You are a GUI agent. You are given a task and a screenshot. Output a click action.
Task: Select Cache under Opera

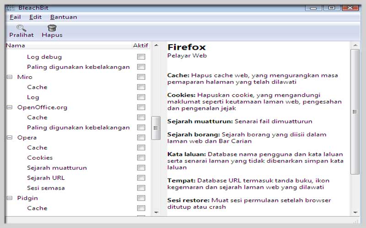37,147
